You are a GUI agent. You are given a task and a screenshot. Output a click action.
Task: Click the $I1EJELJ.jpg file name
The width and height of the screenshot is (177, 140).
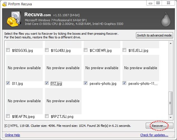[x=138, y=50]
